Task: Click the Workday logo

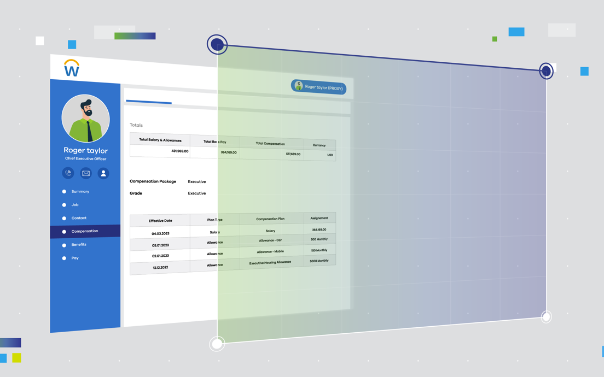Action: [x=72, y=68]
